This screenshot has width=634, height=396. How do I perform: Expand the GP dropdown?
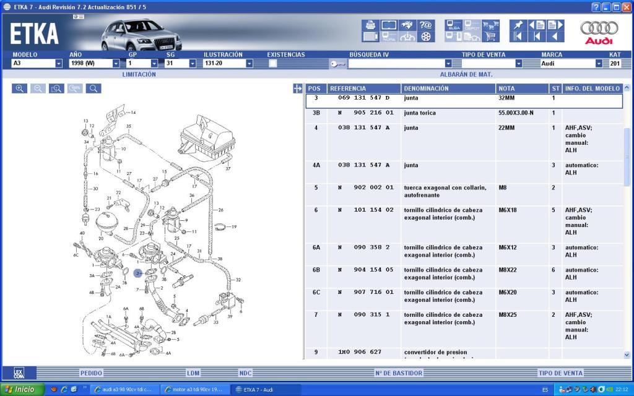point(154,64)
